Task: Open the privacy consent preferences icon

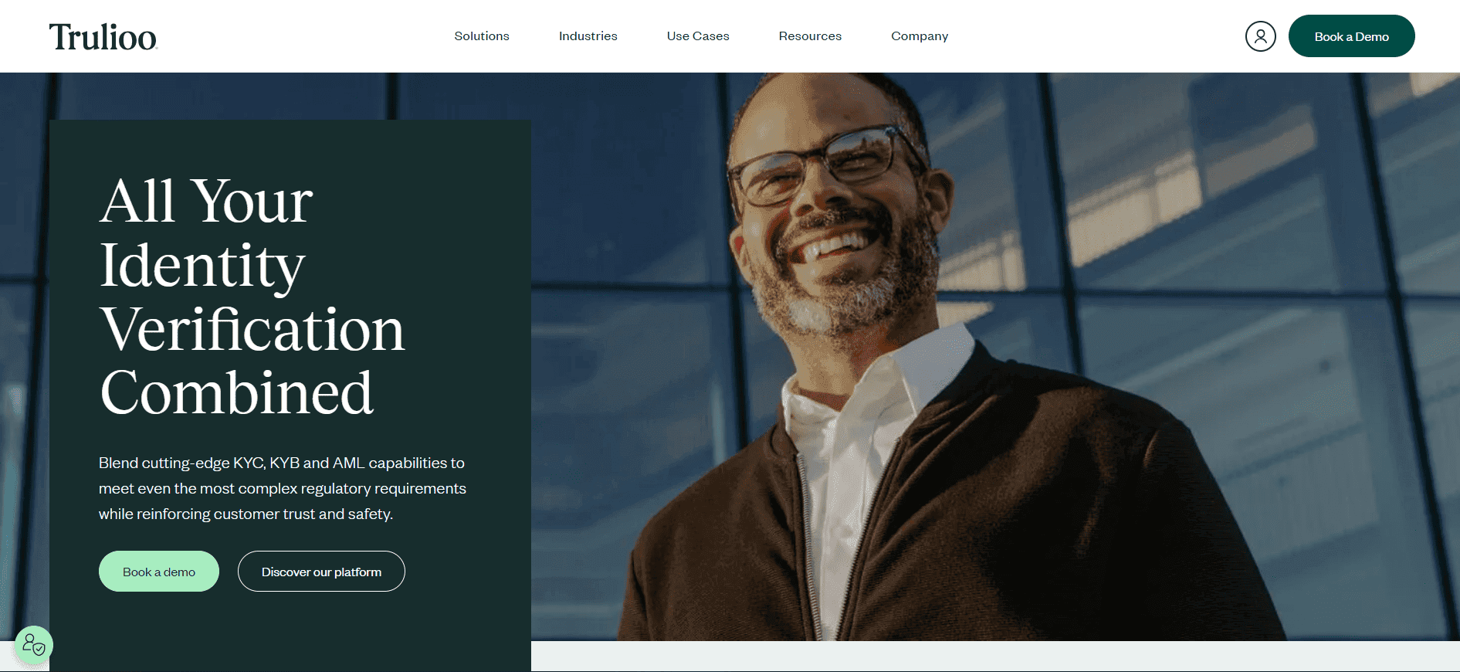Action: [x=34, y=644]
